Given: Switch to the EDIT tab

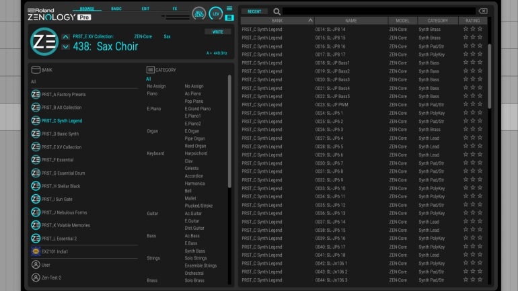Looking at the screenshot, I should tap(145, 9).
